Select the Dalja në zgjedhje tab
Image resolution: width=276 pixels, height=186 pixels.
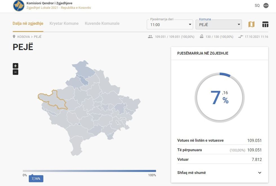pyautogui.click(x=28, y=23)
